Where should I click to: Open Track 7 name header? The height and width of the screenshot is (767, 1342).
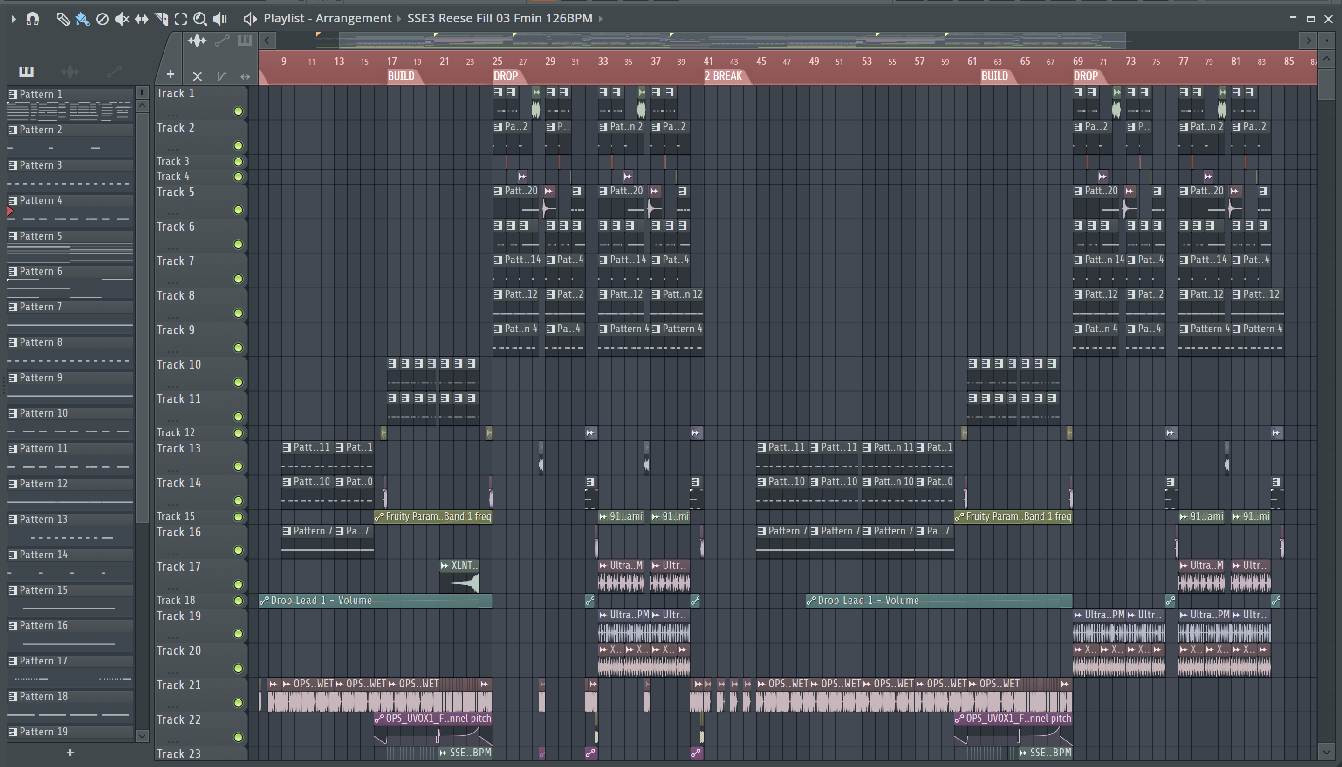[175, 261]
